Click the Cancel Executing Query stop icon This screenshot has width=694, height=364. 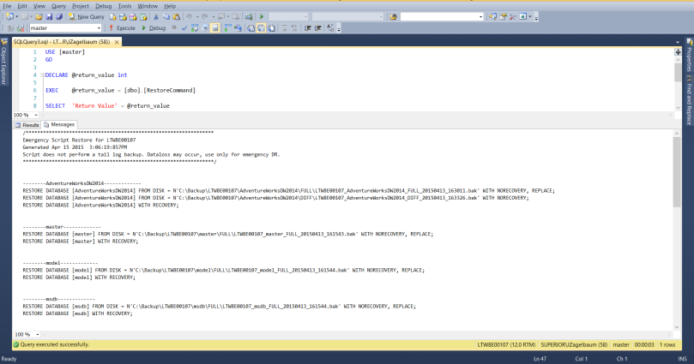point(174,27)
